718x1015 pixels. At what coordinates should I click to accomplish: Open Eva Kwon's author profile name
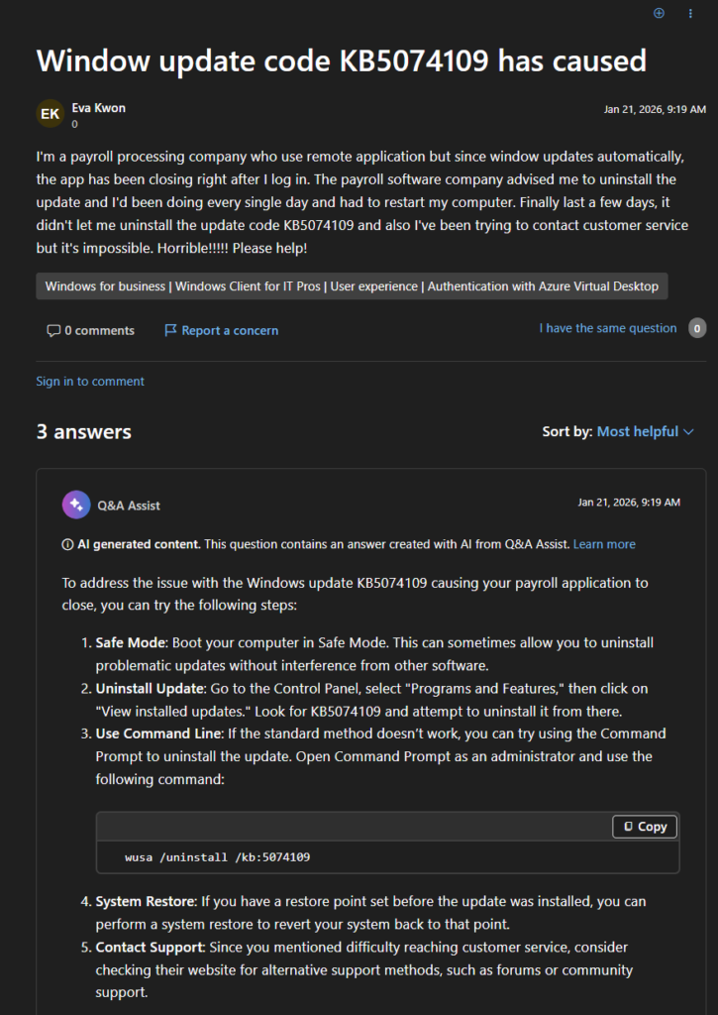click(x=99, y=108)
